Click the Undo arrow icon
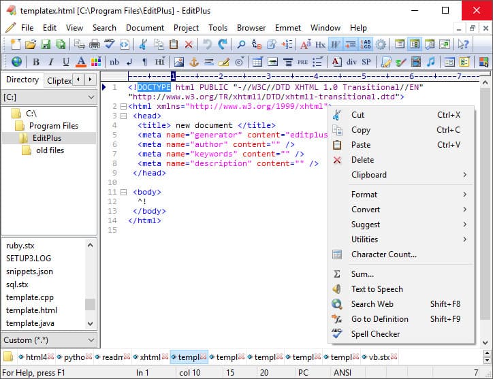Screen dimensions: 493x379 (x=207, y=44)
